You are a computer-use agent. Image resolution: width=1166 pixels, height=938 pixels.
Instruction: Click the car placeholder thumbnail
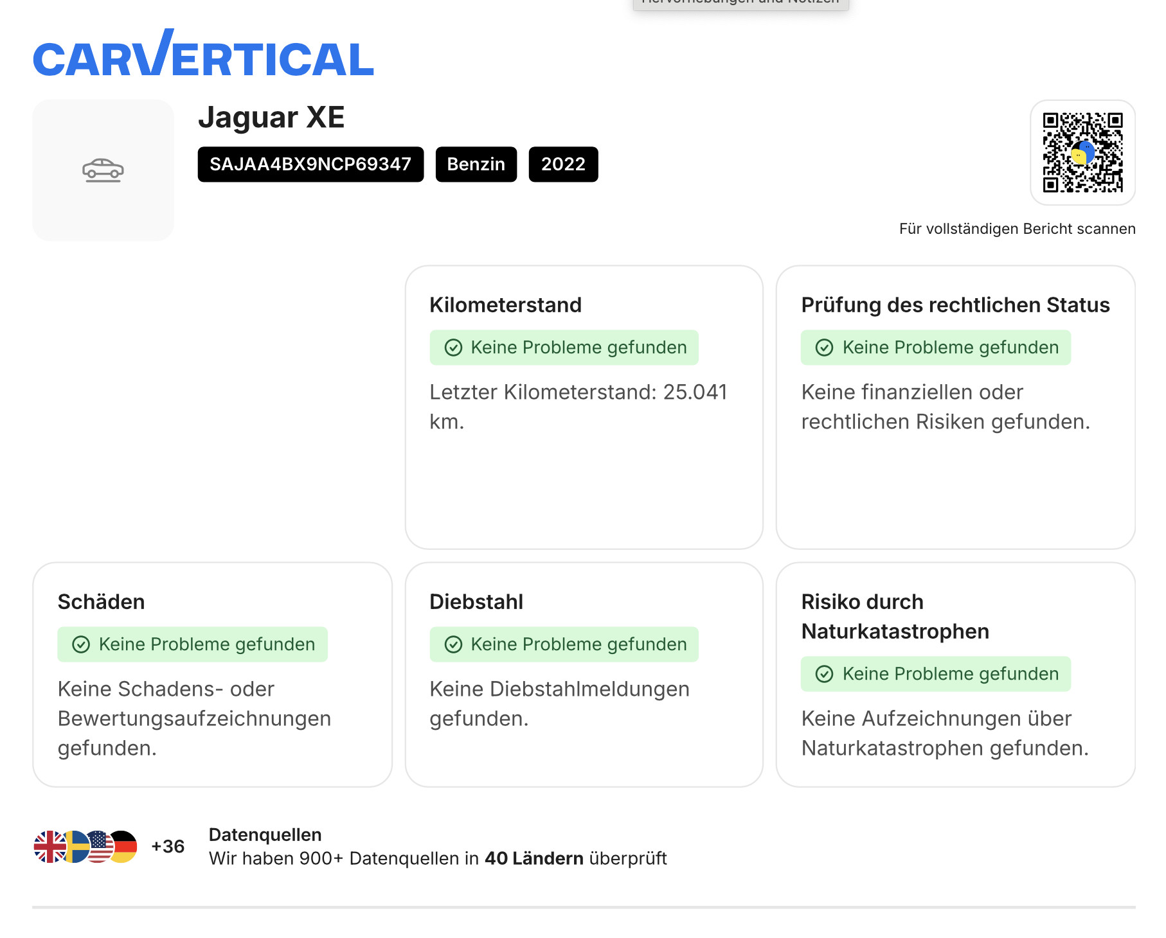pos(103,170)
